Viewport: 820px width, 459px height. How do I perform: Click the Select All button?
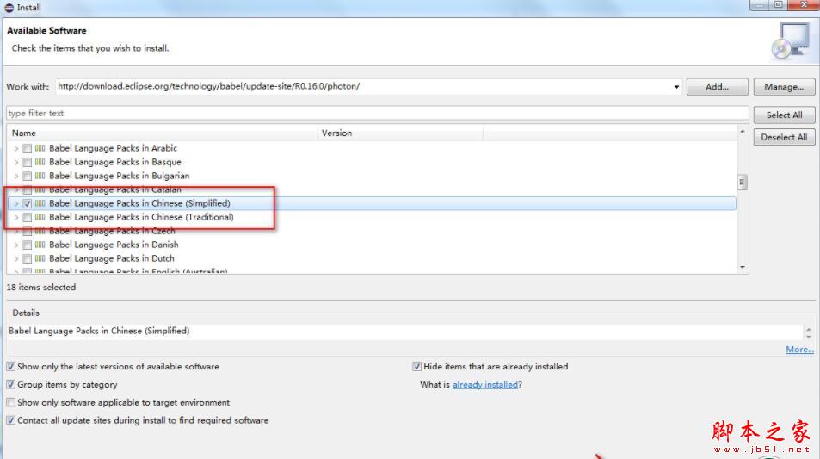784,115
